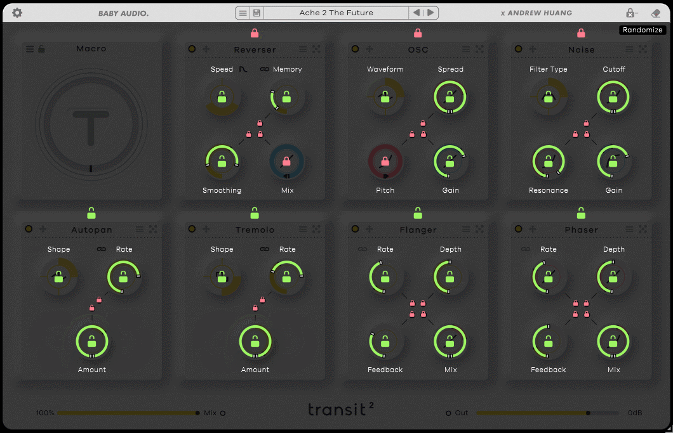Open the Reverser module menu
The width and height of the screenshot is (673, 433).
click(x=303, y=49)
